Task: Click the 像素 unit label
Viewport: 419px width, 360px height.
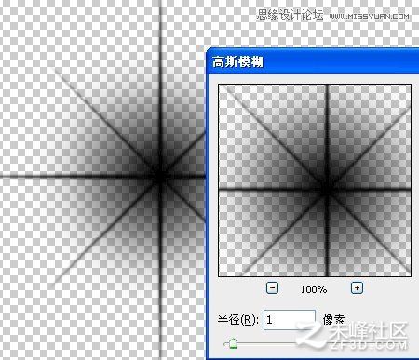Action: 333,319
